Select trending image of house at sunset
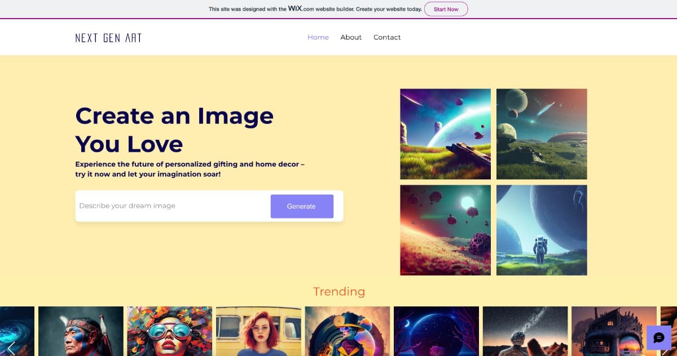The image size is (677, 356). pos(614,331)
